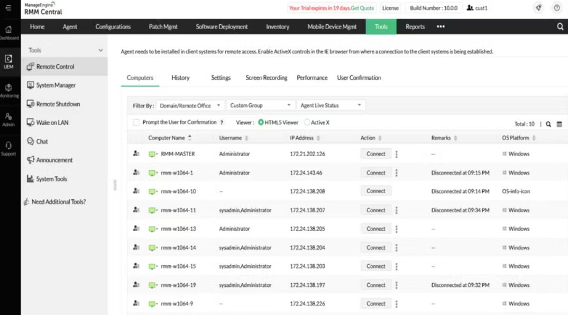This screenshot has height=315, width=568.
Task: Open the Performance tab
Action: coord(312,78)
